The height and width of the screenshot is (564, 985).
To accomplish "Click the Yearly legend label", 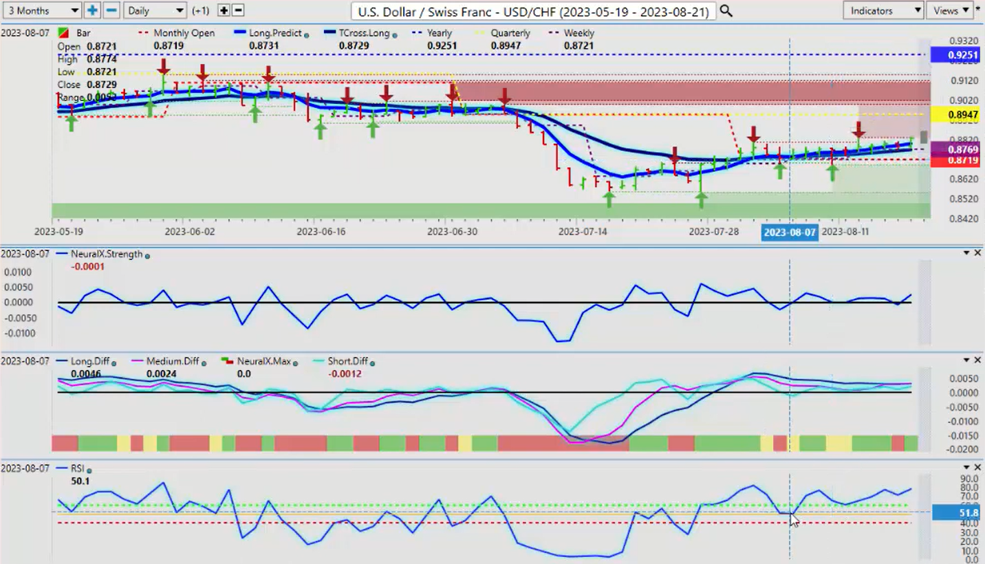I will coord(440,33).
